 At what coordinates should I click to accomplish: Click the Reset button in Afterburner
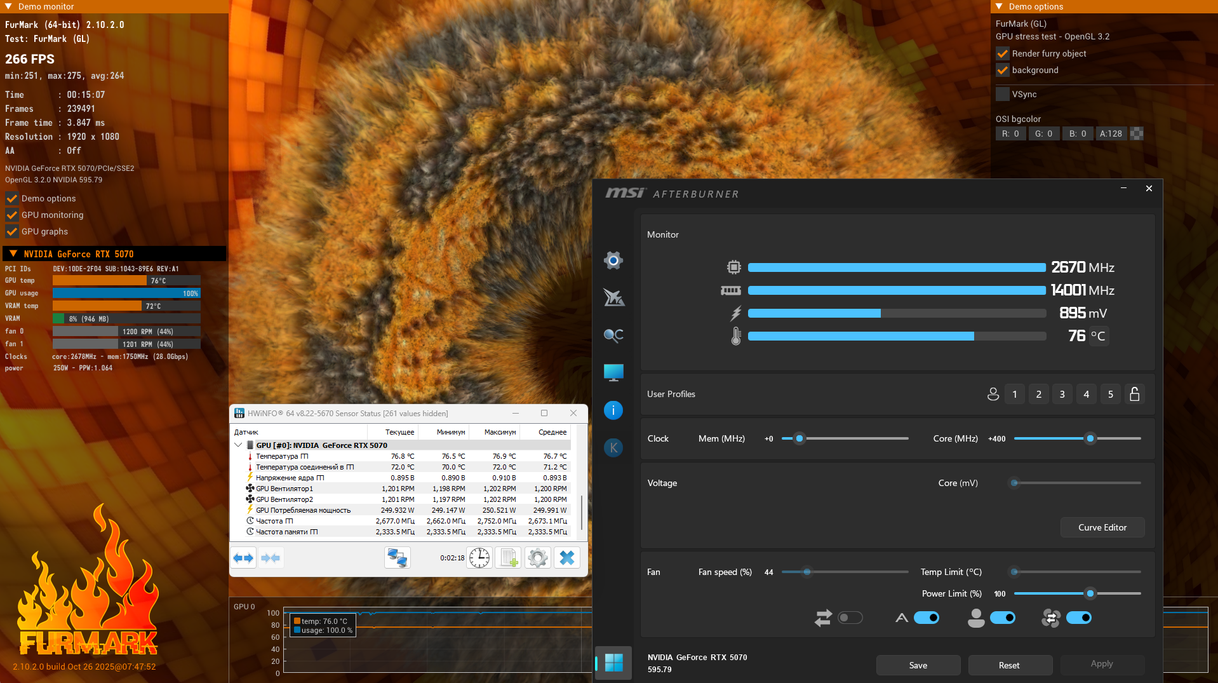(x=1010, y=665)
